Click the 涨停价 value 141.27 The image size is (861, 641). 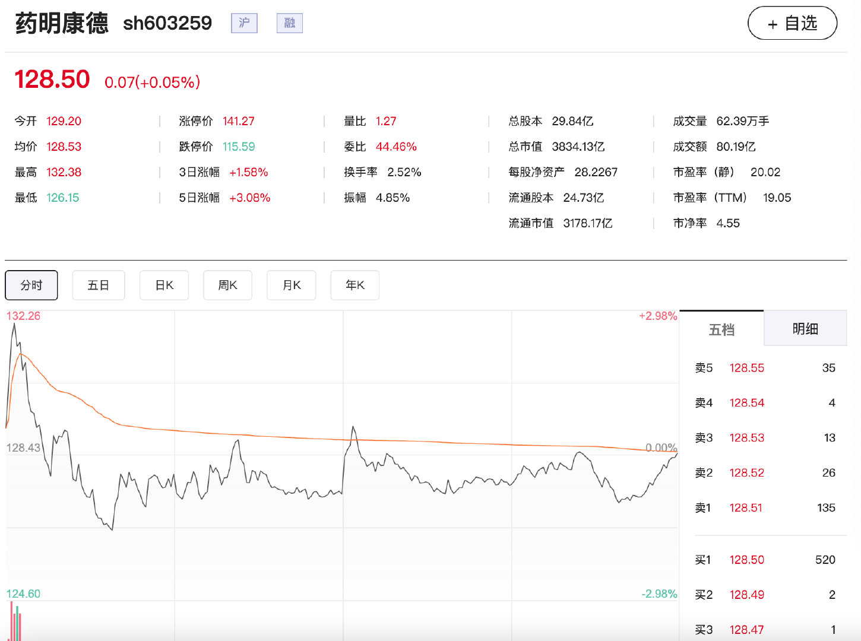tap(239, 121)
